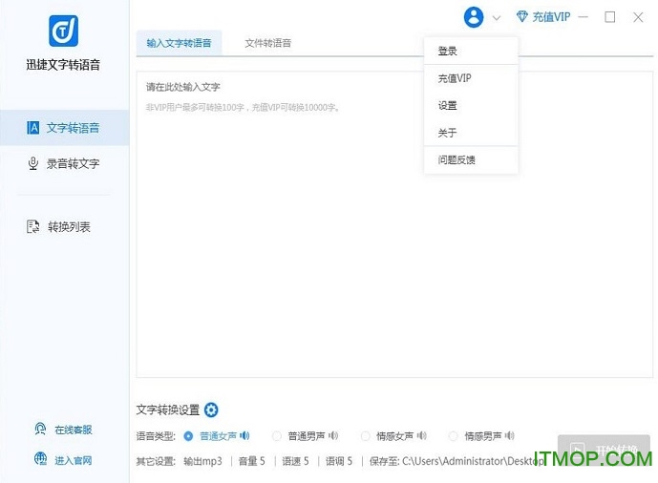The image size is (658, 483).
Task: Click the 迅捷文字转语音 app logo
Action: click(63, 31)
